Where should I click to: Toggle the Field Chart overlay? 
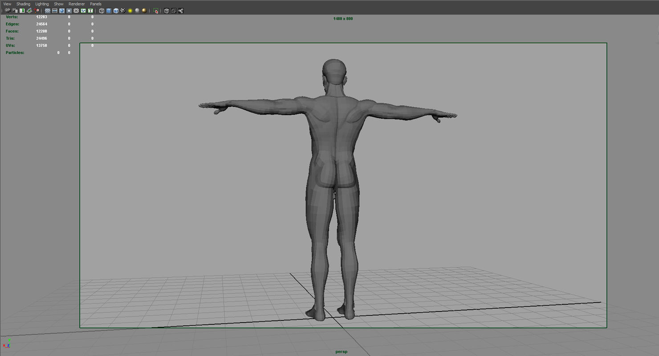76,11
